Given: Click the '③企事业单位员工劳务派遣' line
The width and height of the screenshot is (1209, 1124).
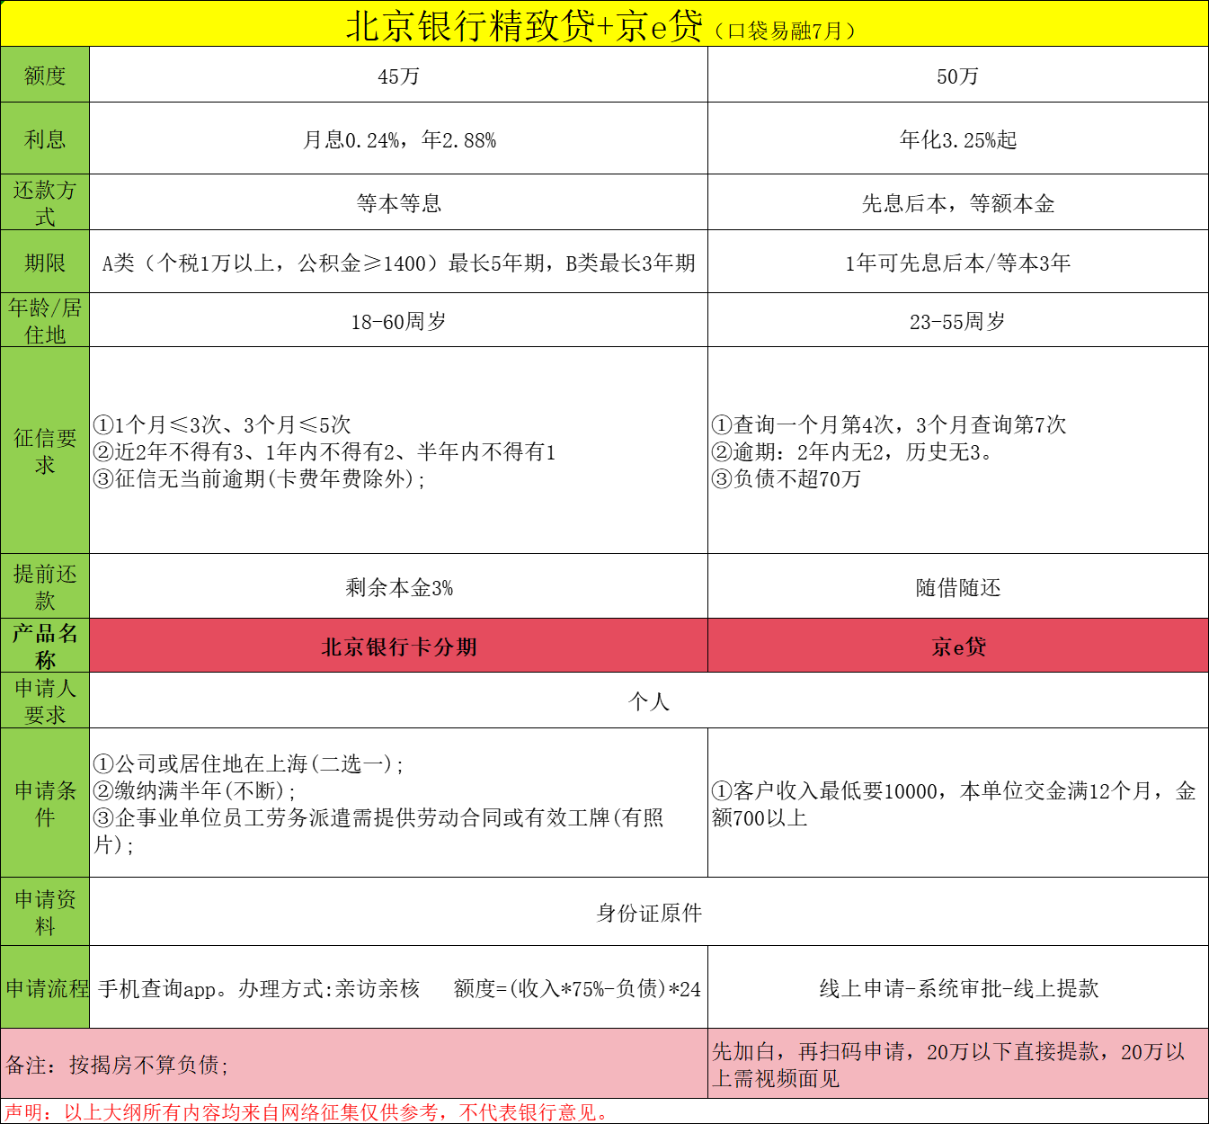Looking at the screenshot, I should pyautogui.click(x=378, y=831).
